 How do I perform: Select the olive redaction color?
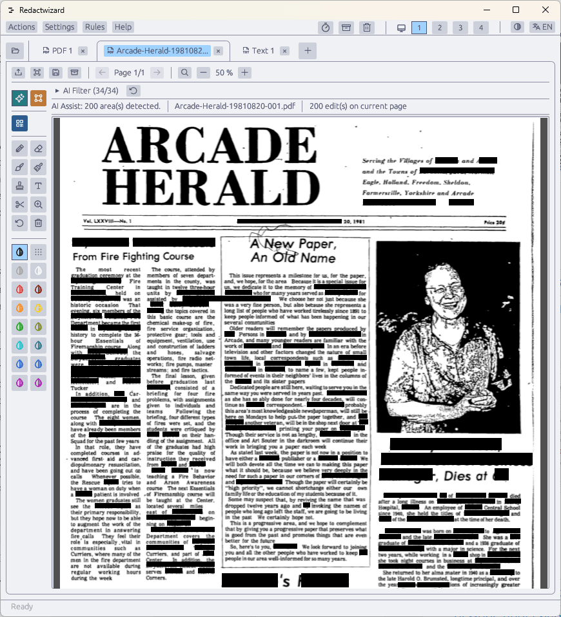point(38,327)
